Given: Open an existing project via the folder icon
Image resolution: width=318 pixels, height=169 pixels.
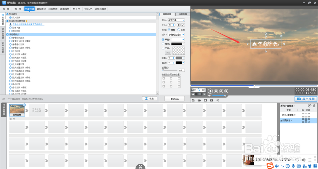Looking at the screenshot, I should tap(199, 100).
